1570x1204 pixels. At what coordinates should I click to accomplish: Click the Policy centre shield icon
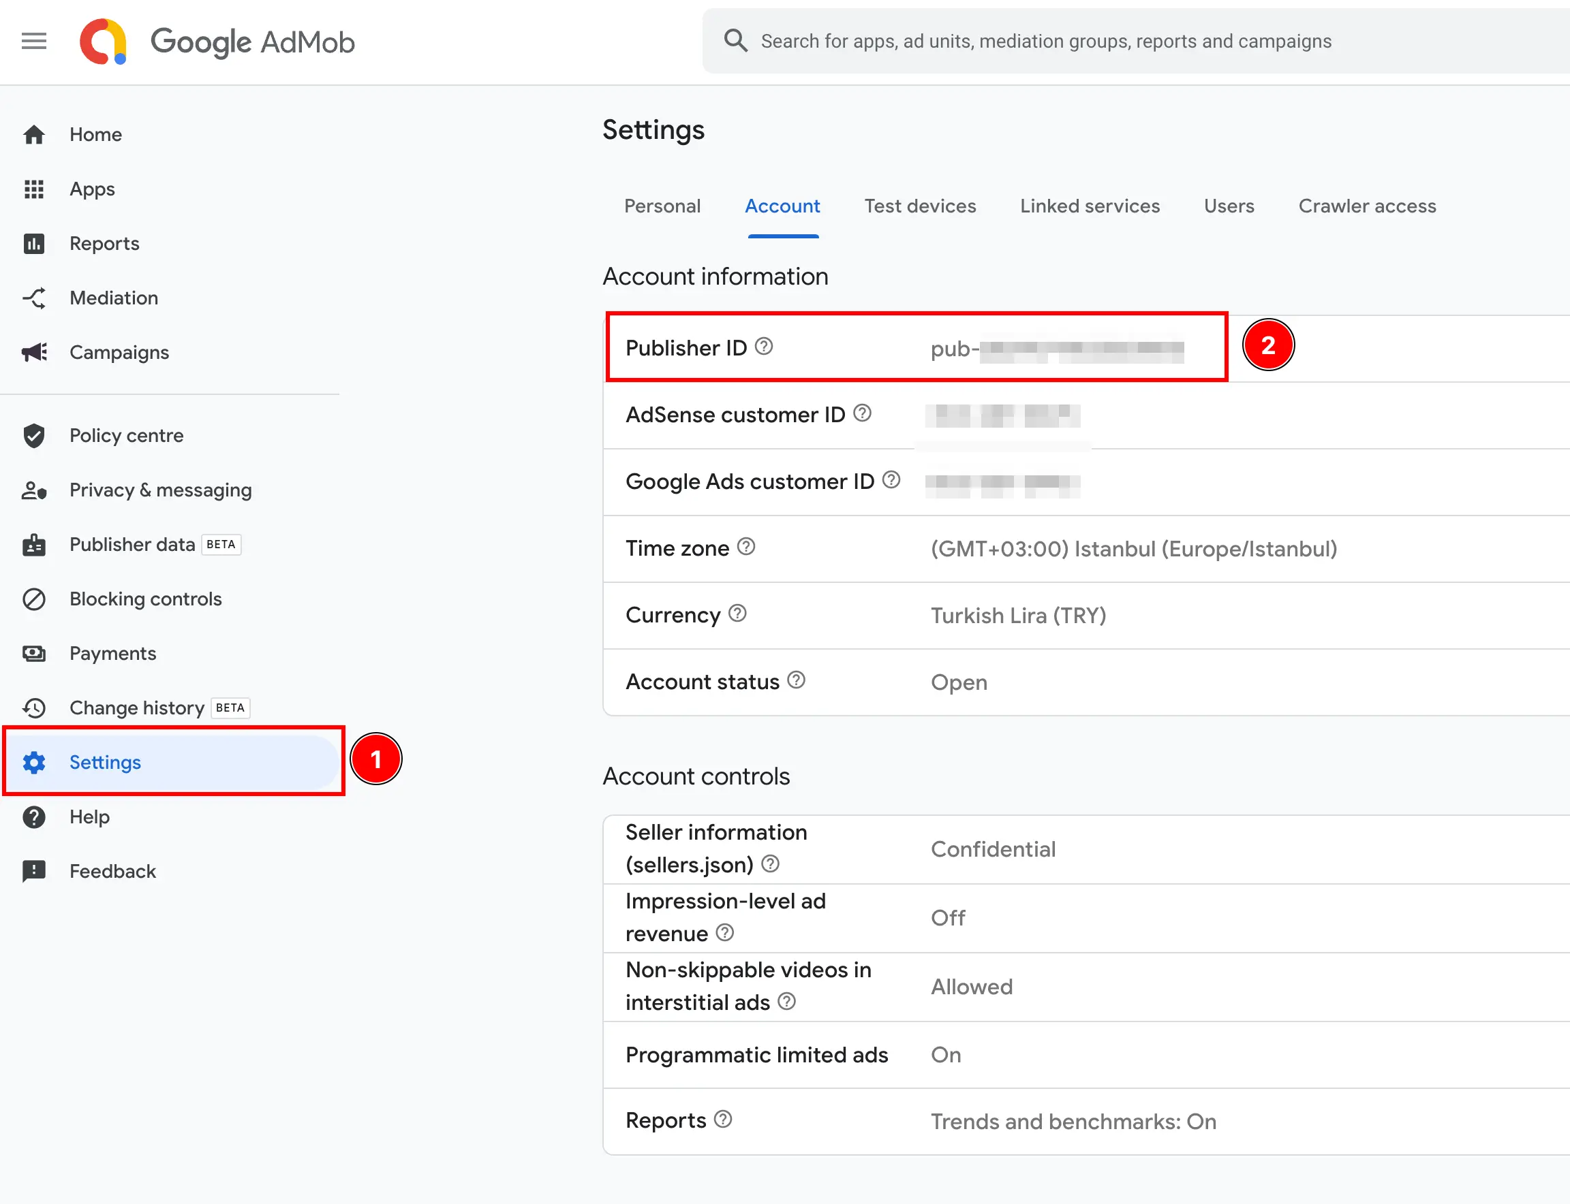pos(33,435)
